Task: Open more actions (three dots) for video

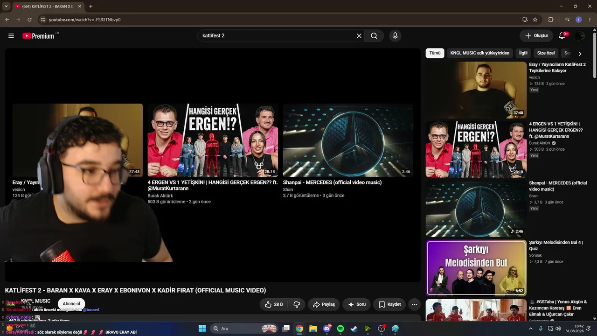Action: [414, 304]
